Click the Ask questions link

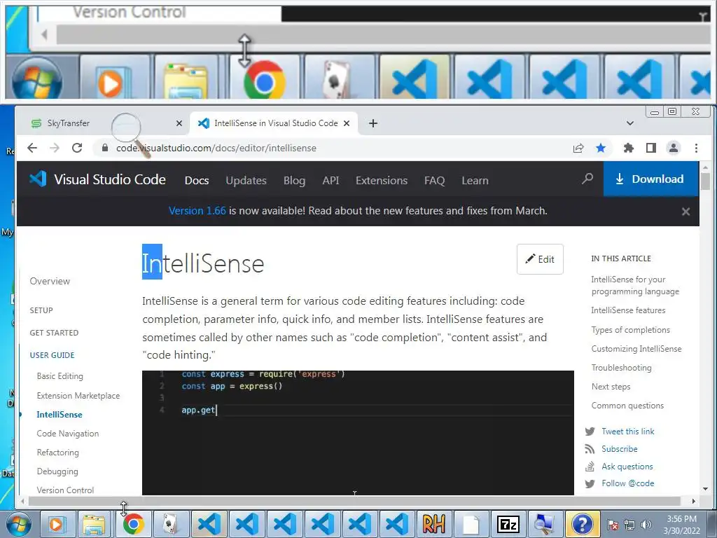627,466
